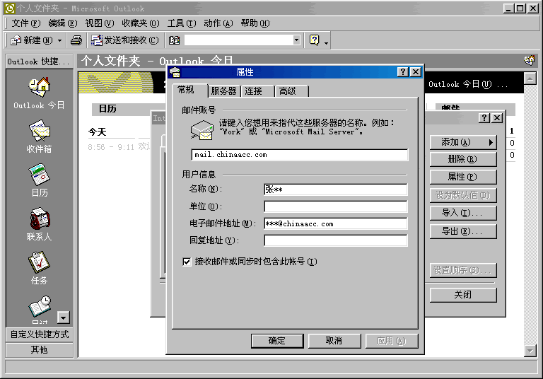Click the mail account name field
This screenshot has width=543, height=379.
pos(300,155)
